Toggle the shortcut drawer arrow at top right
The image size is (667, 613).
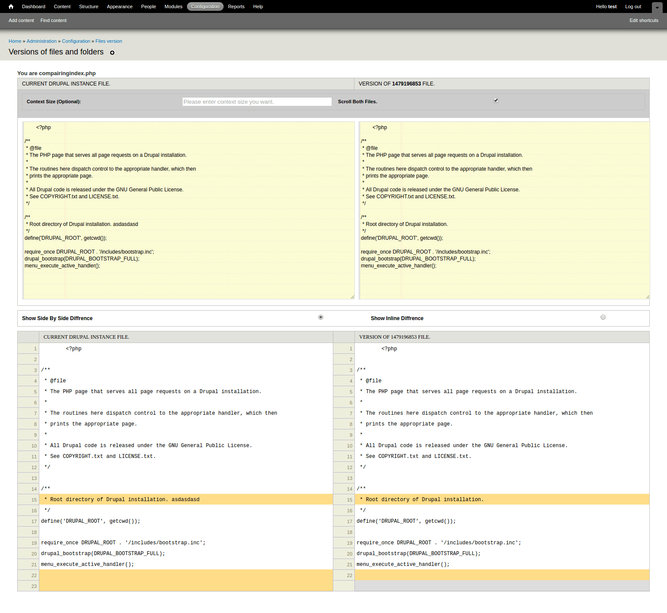[x=657, y=7]
